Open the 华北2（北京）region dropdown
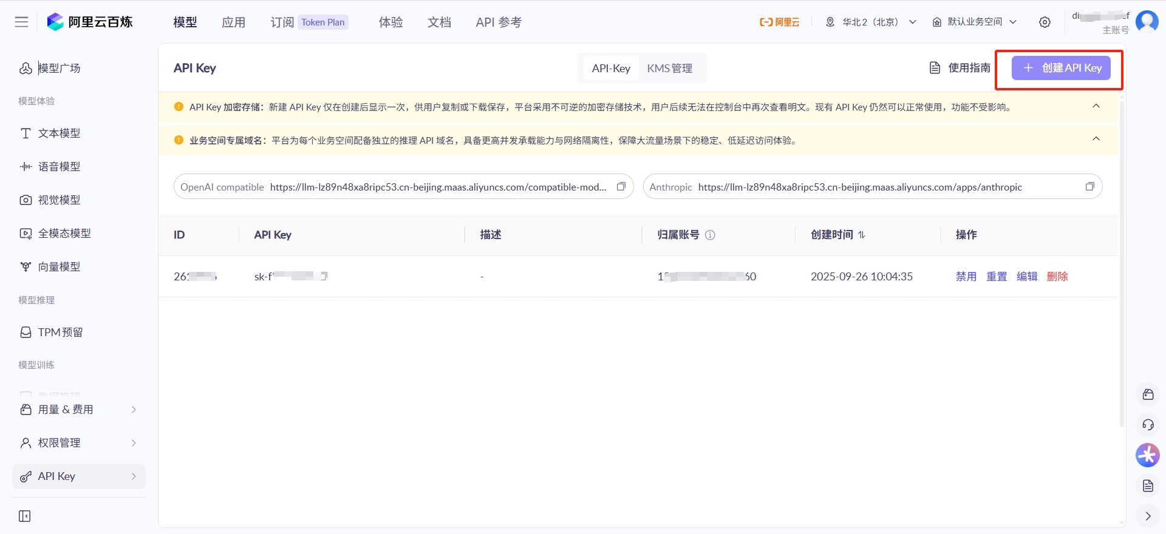The width and height of the screenshot is (1166, 534). tap(871, 22)
